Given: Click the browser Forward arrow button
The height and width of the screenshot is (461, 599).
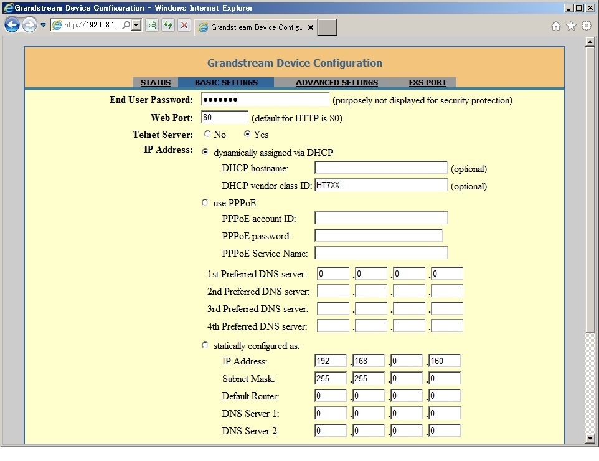Looking at the screenshot, I should pyautogui.click(x=29, y=25).
